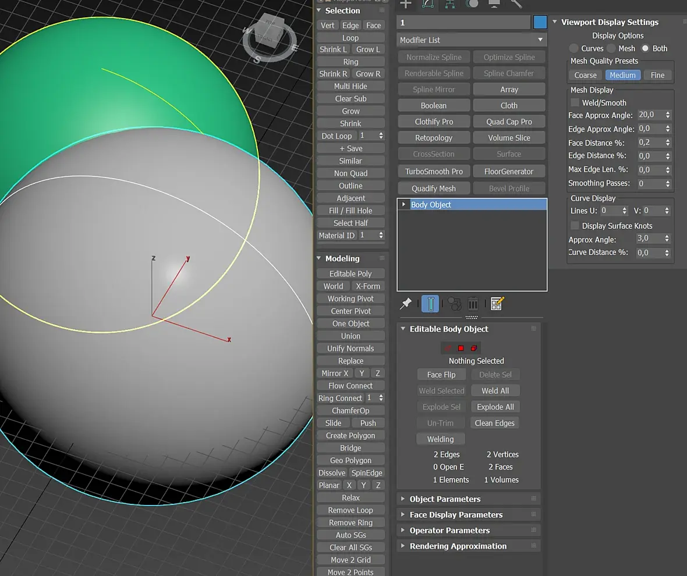Click the Welding button

(441, 439)
